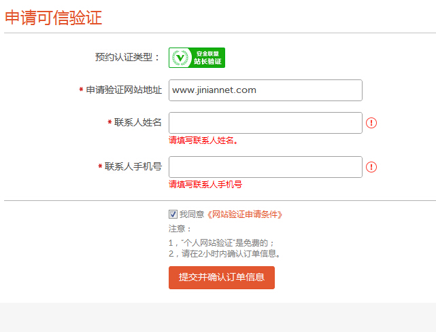The height and width of the screenshot is (332, 436).
Task: Click the 请填写联系人手机号 error message
Action: [205, 184]
